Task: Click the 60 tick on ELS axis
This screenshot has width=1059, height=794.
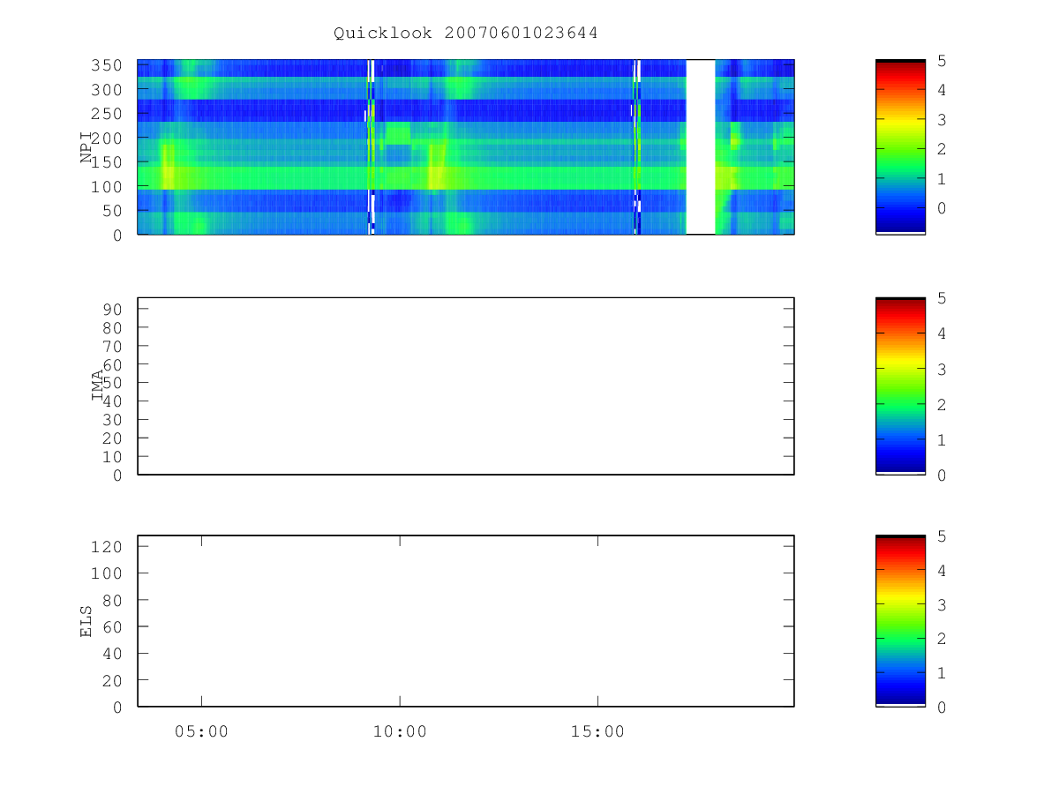Action: pos(113,626)
